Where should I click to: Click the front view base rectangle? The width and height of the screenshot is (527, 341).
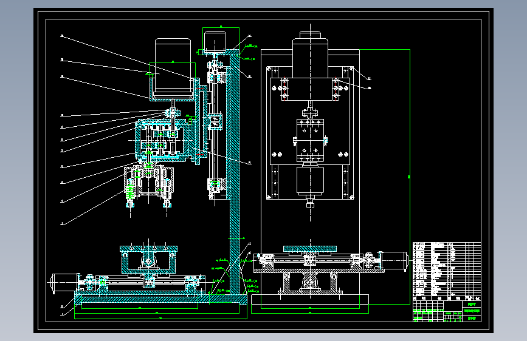(310, 299)
